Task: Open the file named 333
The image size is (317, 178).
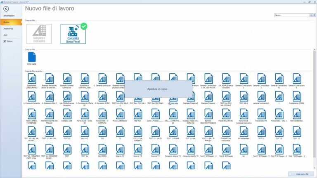Action: click(x=102, y=133)
